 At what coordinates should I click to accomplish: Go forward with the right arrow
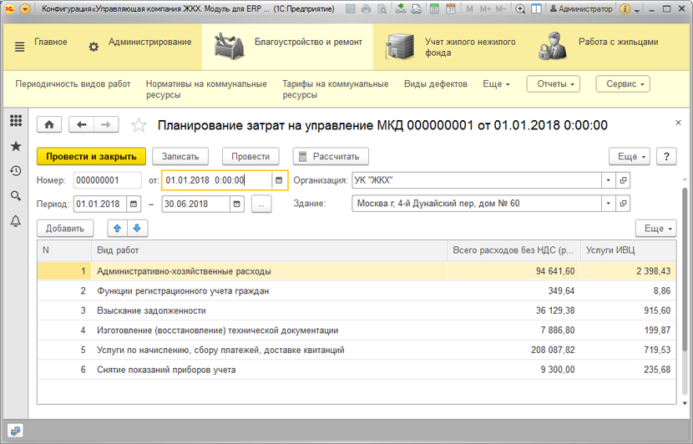[106, 124]
